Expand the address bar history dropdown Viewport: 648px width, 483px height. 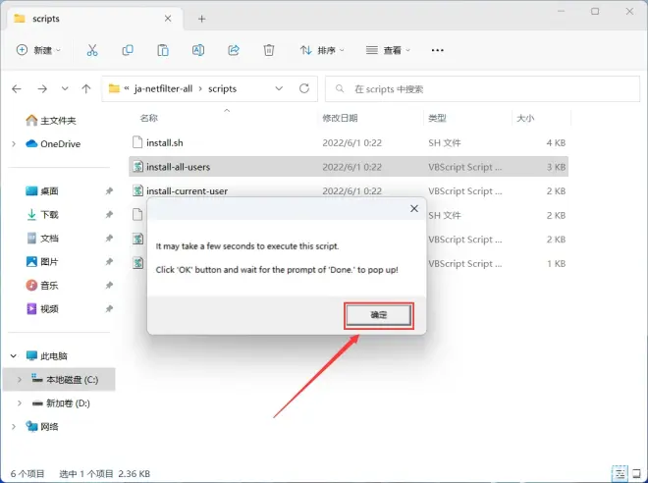[x=279, y=88]
